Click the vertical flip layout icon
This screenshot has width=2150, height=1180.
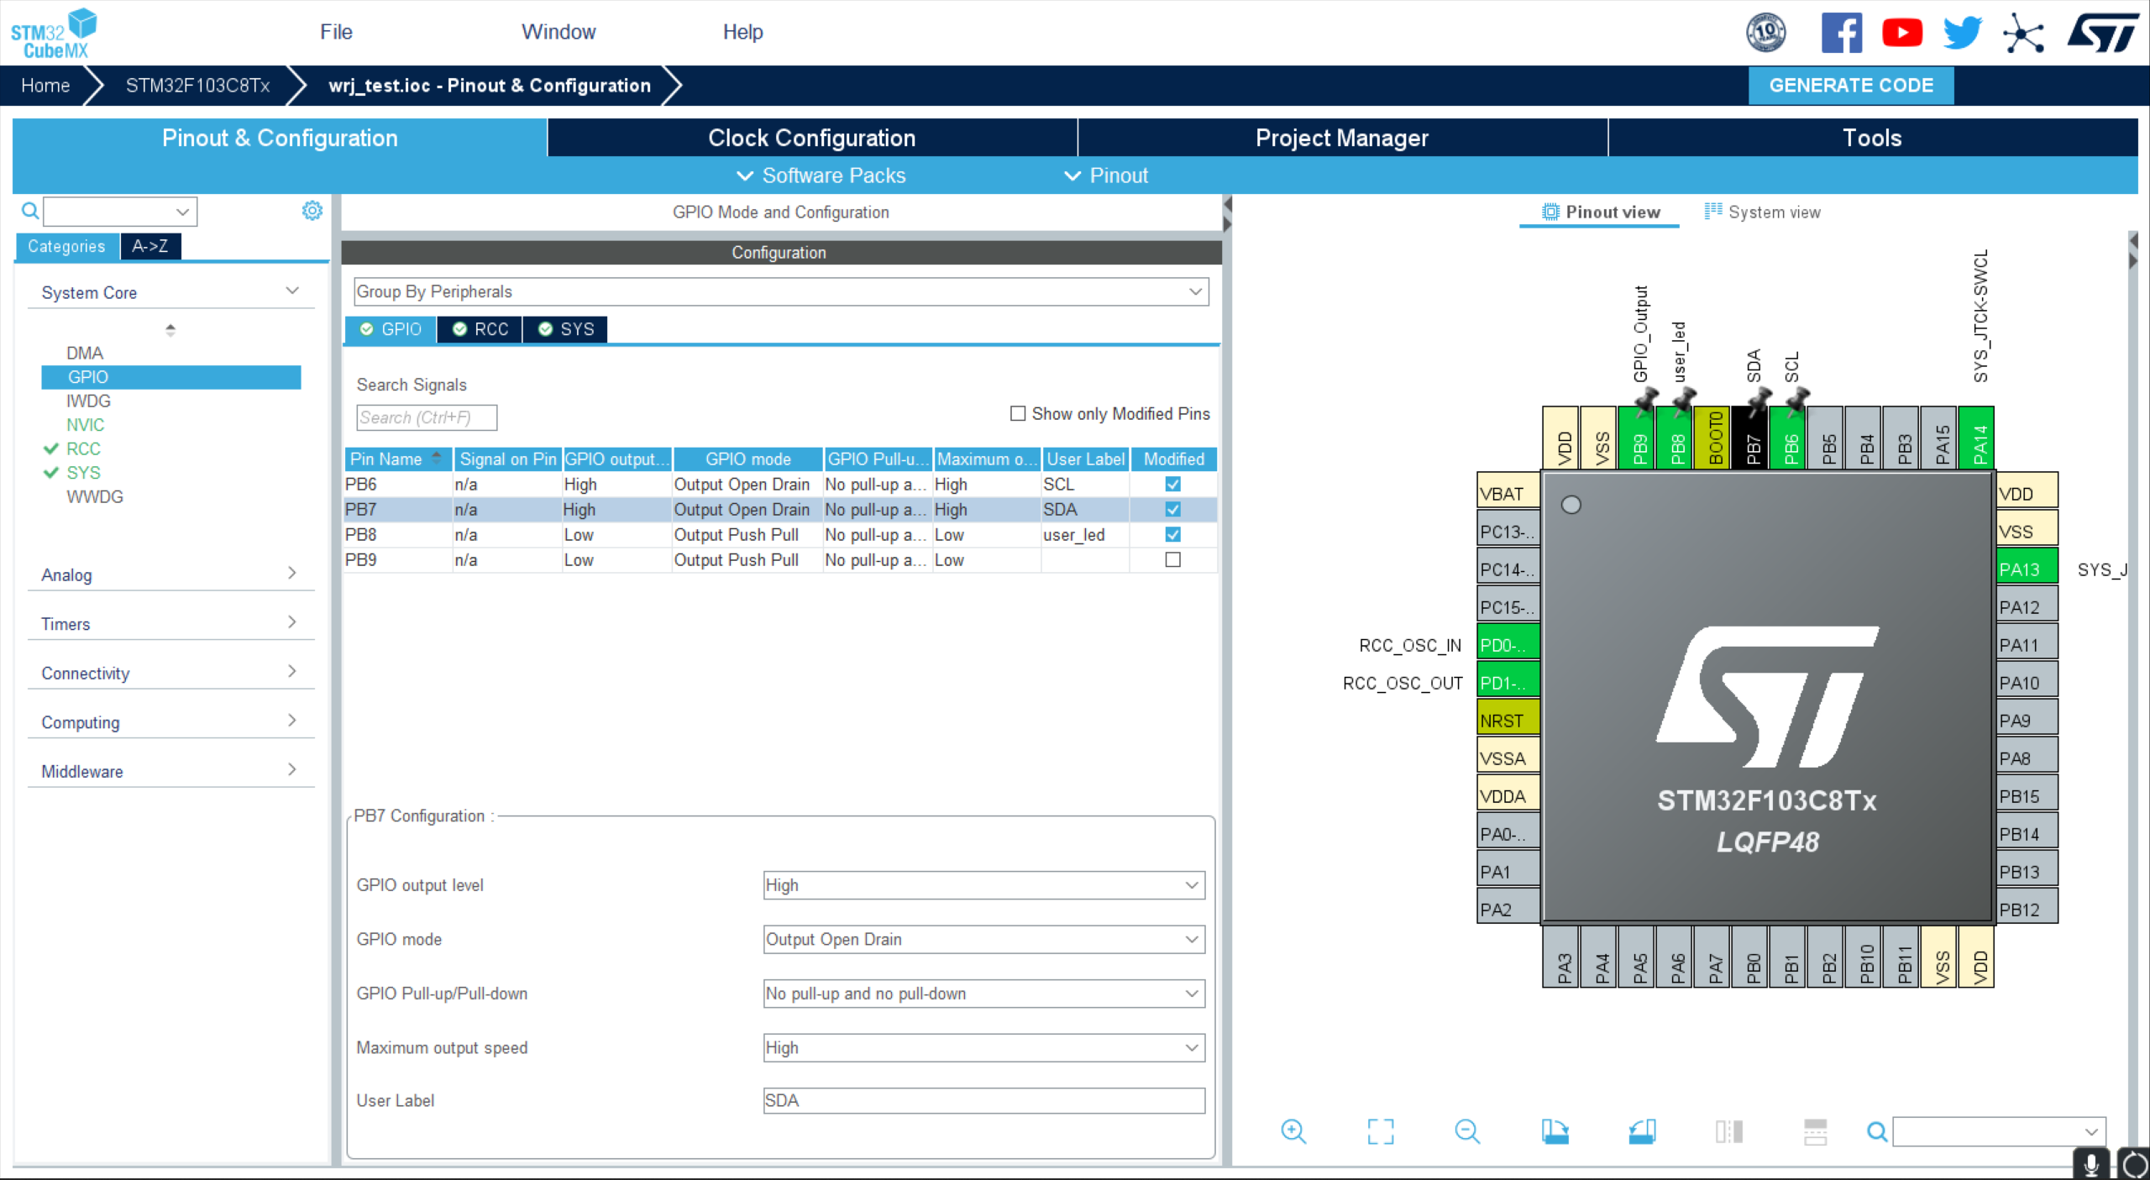(1729, 1131)
